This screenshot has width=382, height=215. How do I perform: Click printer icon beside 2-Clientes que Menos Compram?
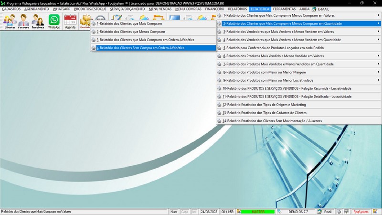coord(94,32)
